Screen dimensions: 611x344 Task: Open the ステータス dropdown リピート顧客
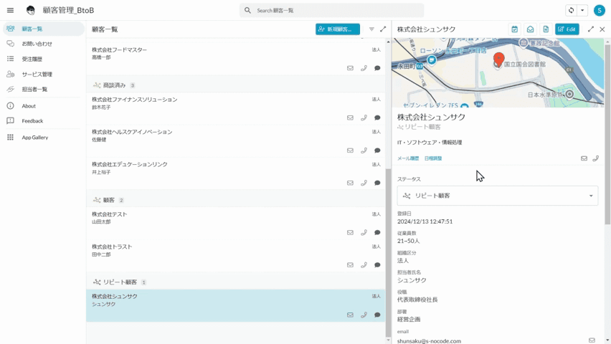(498, 196)
